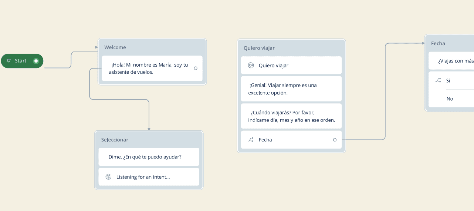This screenshot has width=474, height=211.
Task: Click the listening radar icon in Seleccionar
Action: (108, 177)
